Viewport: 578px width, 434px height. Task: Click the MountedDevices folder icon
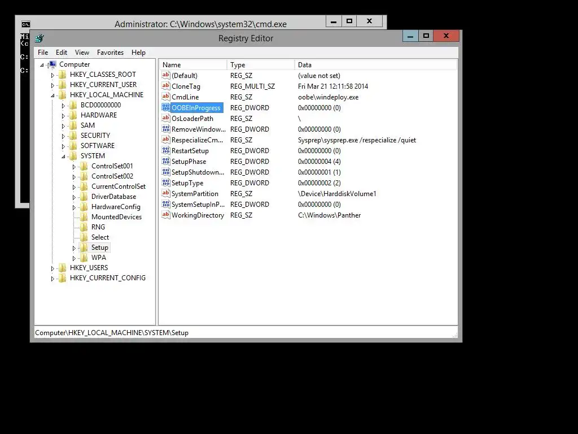[x=84, y=217]
